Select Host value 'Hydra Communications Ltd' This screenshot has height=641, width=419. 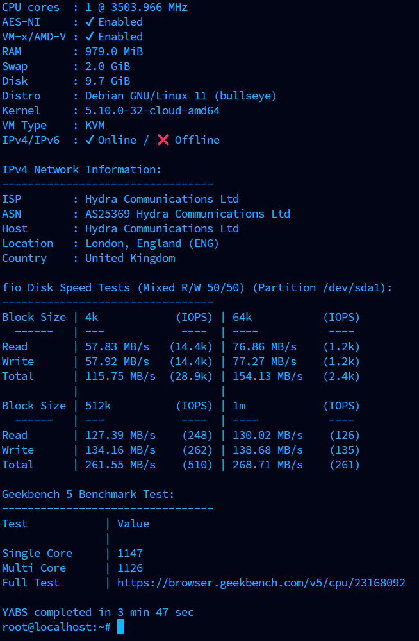[x=161, y=228]
